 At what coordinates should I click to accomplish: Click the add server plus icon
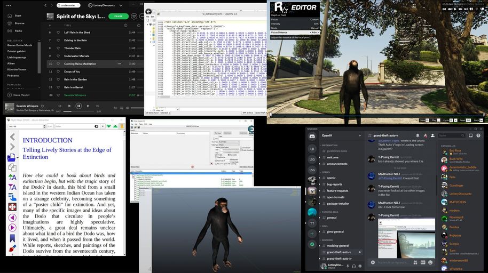[312, 234]
